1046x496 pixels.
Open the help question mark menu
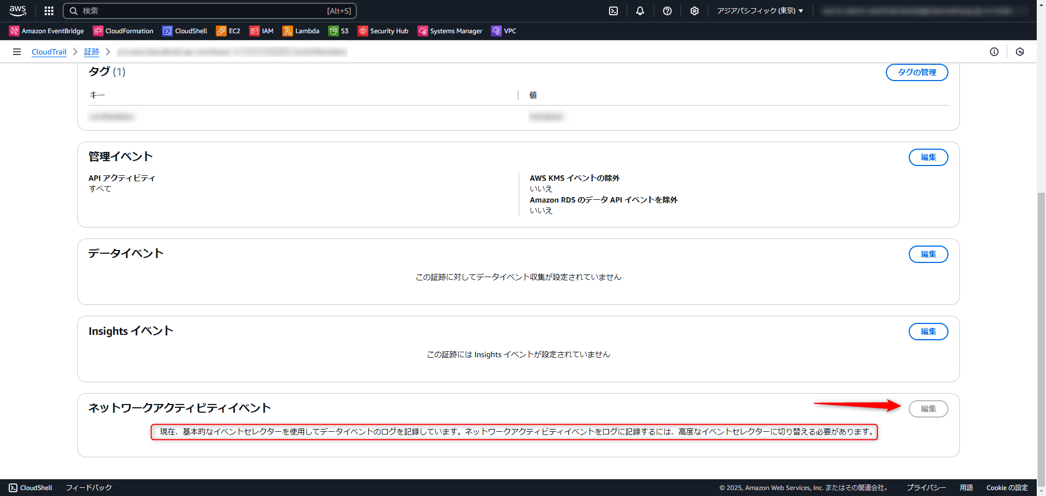click(x=667, y=11)
